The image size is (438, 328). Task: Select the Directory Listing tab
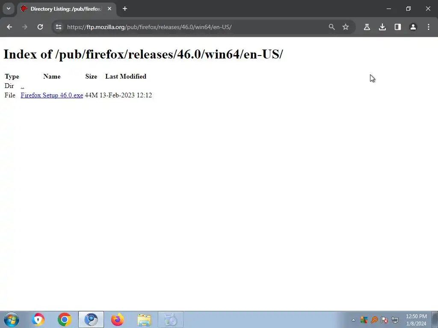click(66, 9)
